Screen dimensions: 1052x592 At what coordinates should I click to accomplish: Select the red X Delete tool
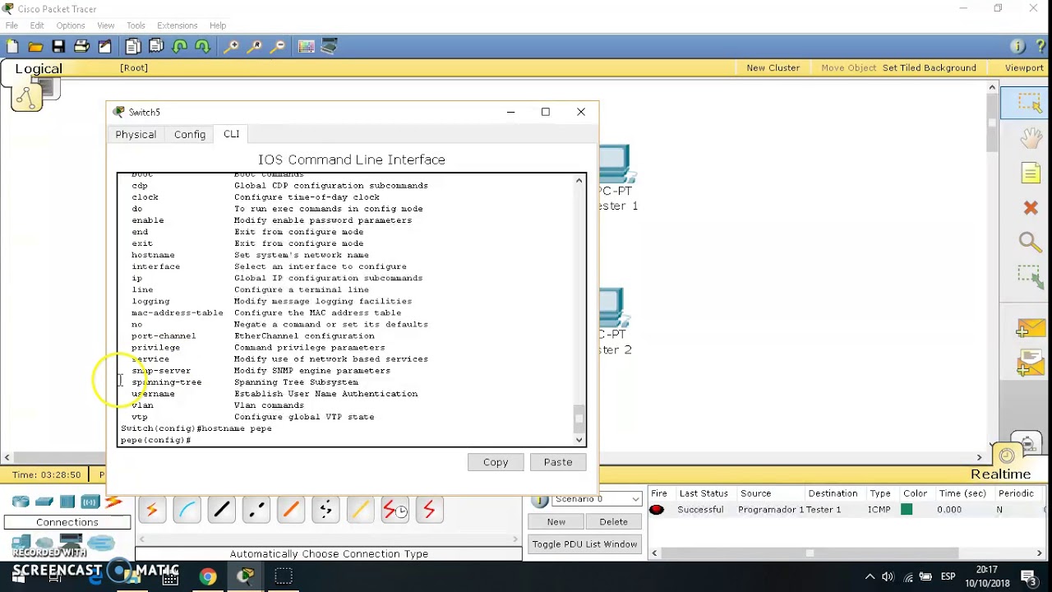[x=1031, y=208]
